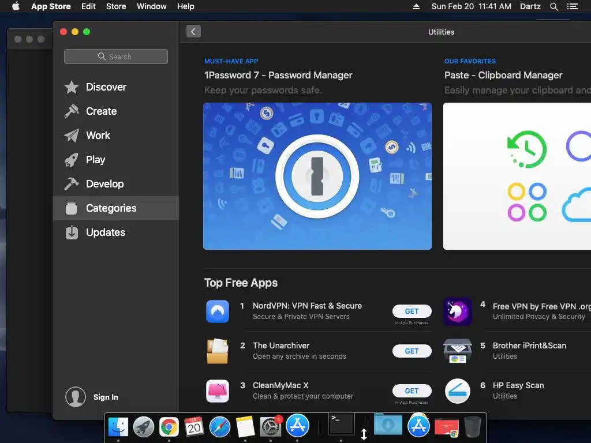Launch Google Chrome from the dock
This screenshot has width=591, height=443.
[169, 427]
